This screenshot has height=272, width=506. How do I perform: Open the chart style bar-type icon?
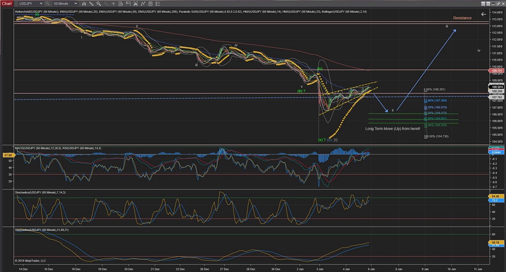(x=84, y=4)
